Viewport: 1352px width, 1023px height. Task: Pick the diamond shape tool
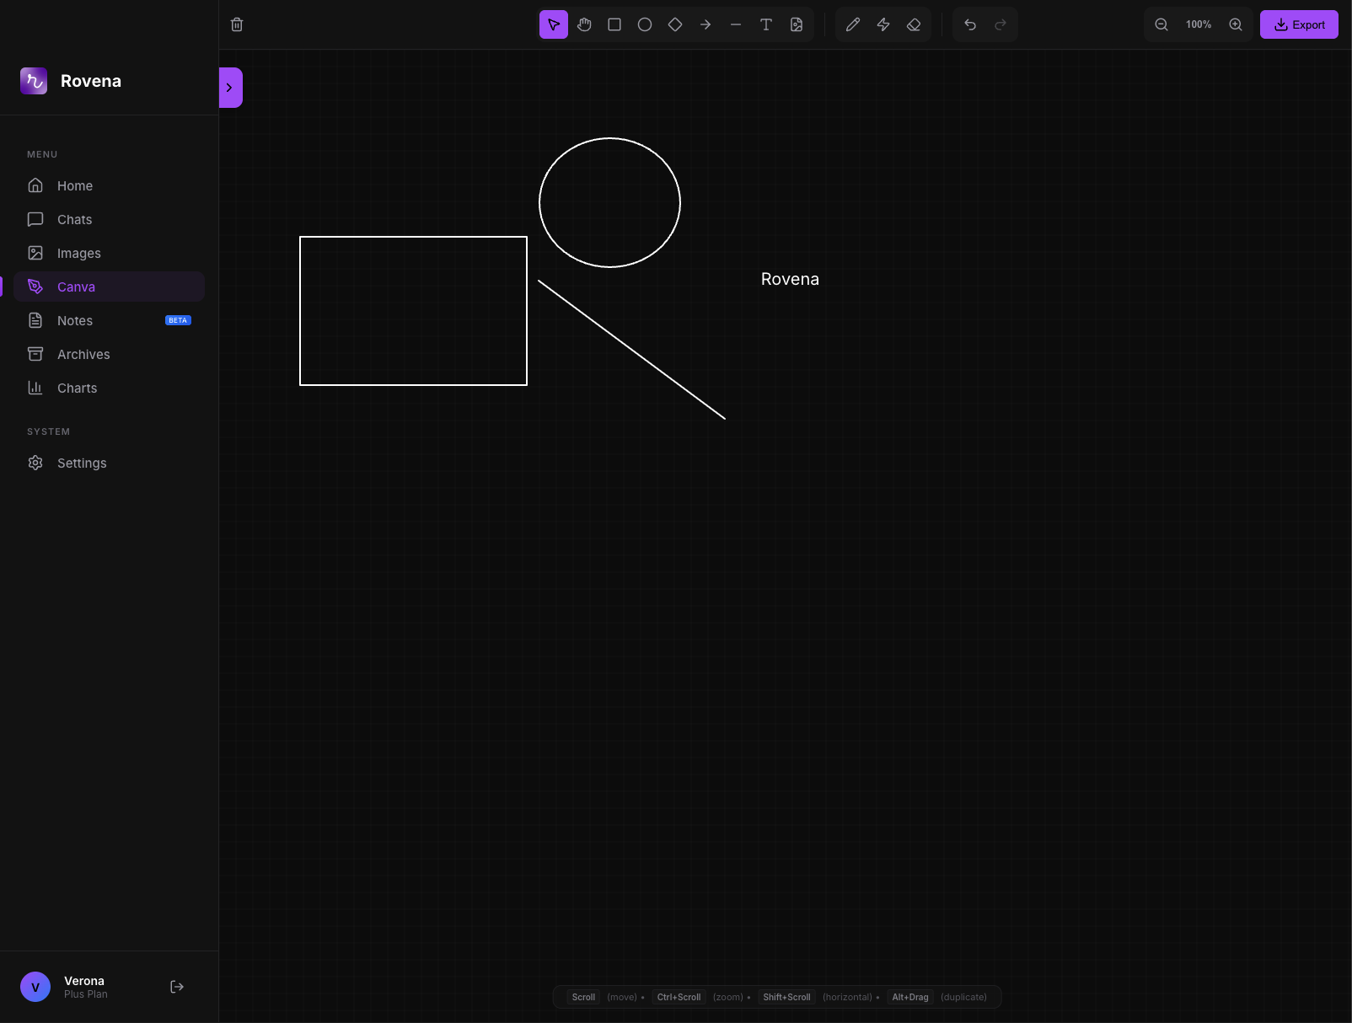(675, 24)
